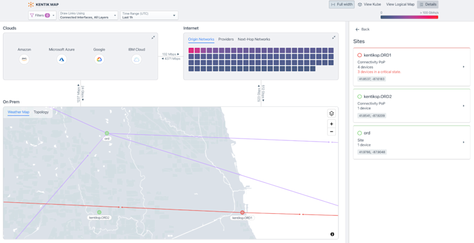Expand the ord site card chevron
The image size is (474, 243).
[464, 142]
